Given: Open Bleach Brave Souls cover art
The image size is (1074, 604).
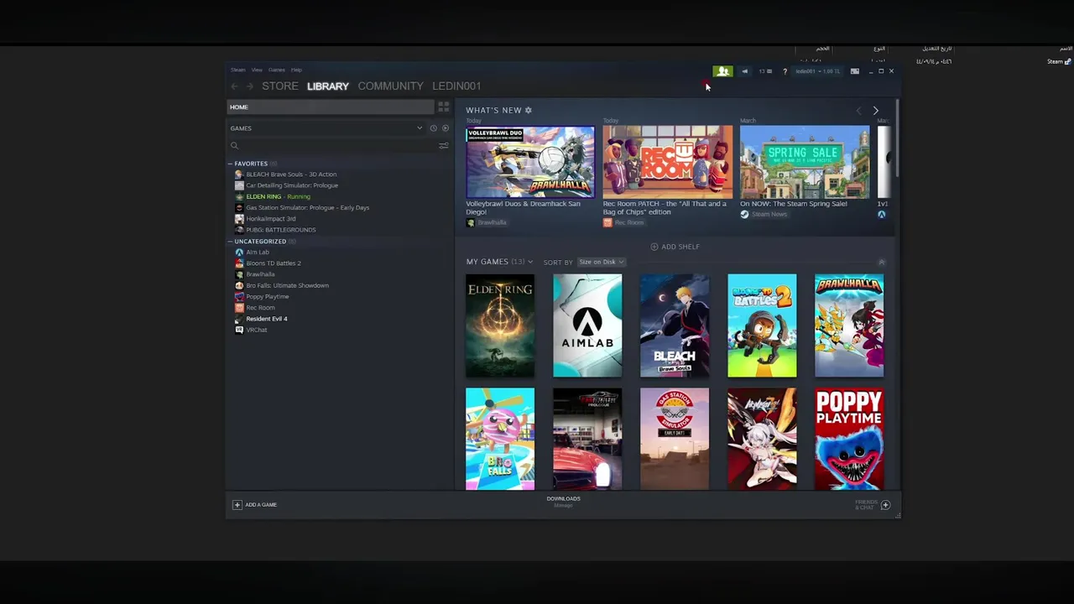Looking at the screenshot, I should 675,325.
